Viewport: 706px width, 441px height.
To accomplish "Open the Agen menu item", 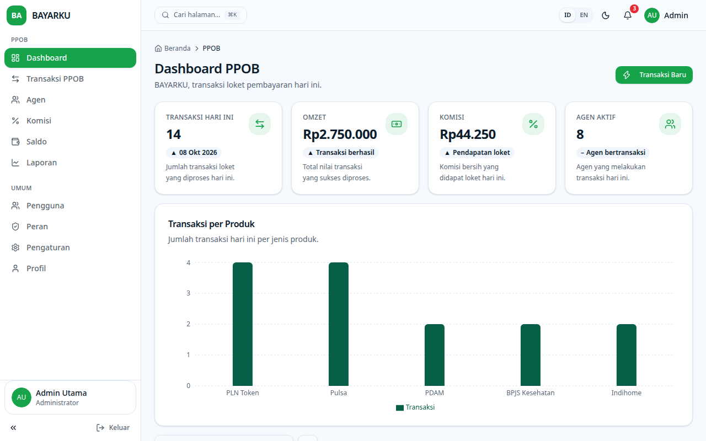I will 70,100.
